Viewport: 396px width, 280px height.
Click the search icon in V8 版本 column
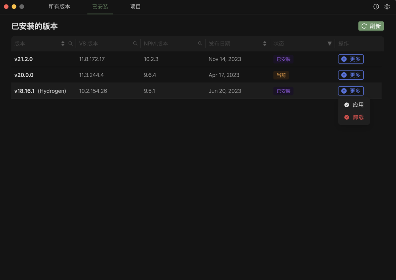tap(135, 44)
